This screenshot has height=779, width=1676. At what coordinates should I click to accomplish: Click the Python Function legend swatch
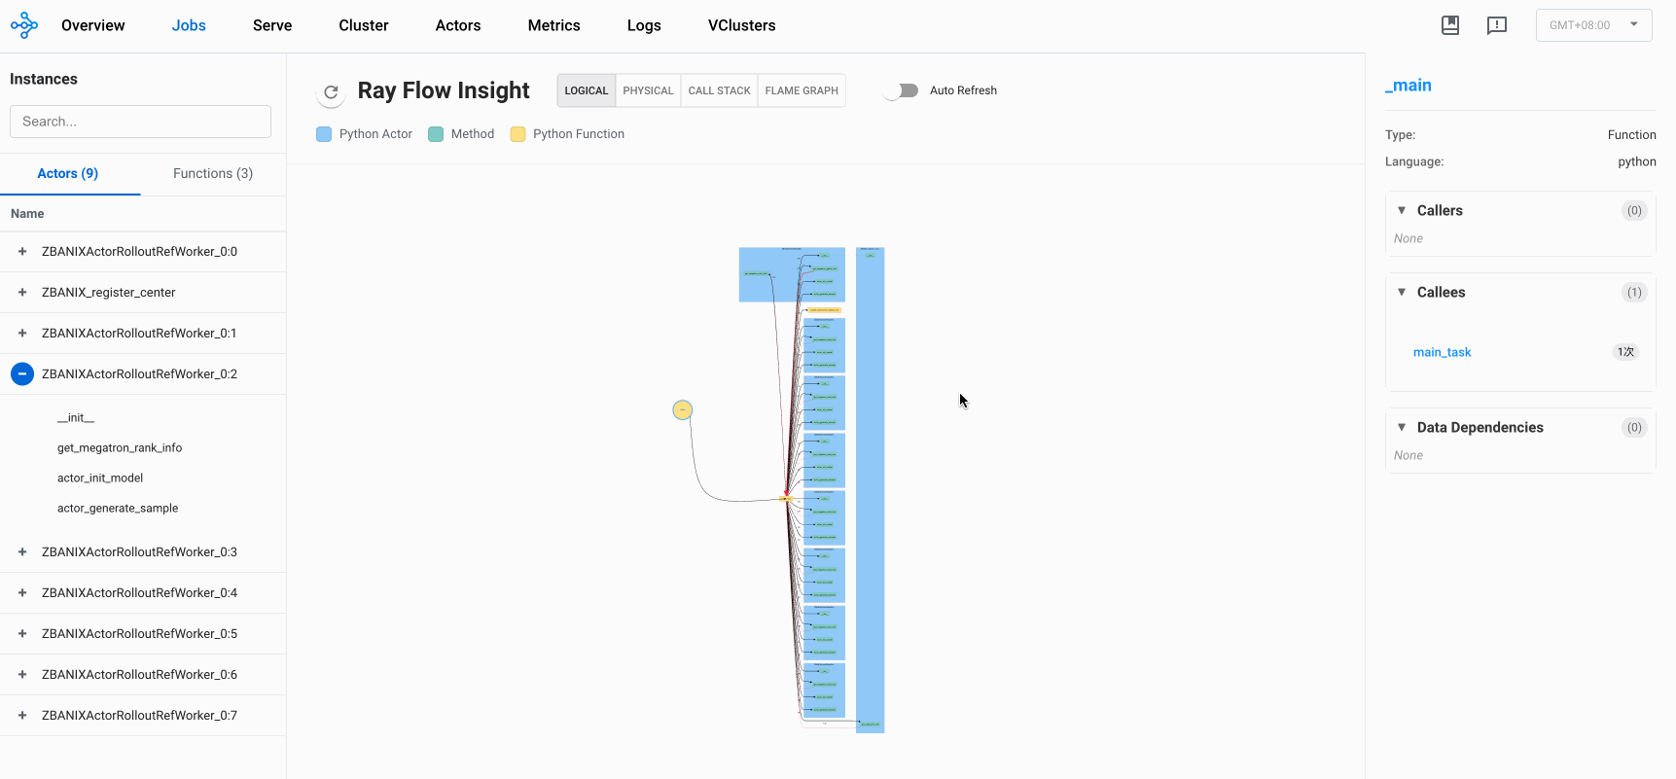tap(517, 134)
